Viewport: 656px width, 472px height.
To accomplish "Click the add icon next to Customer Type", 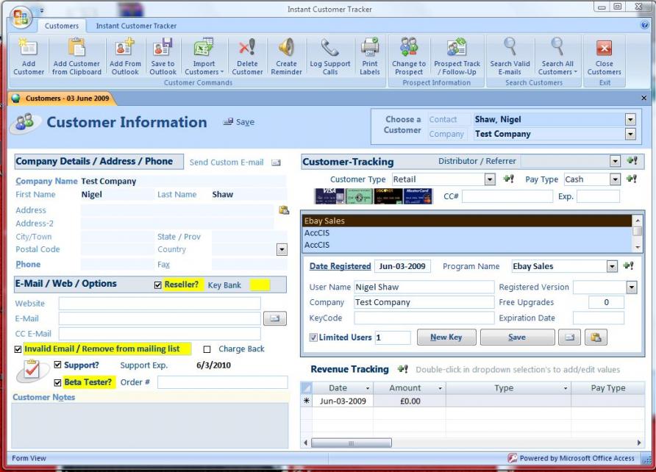I will tap(508, 179).
